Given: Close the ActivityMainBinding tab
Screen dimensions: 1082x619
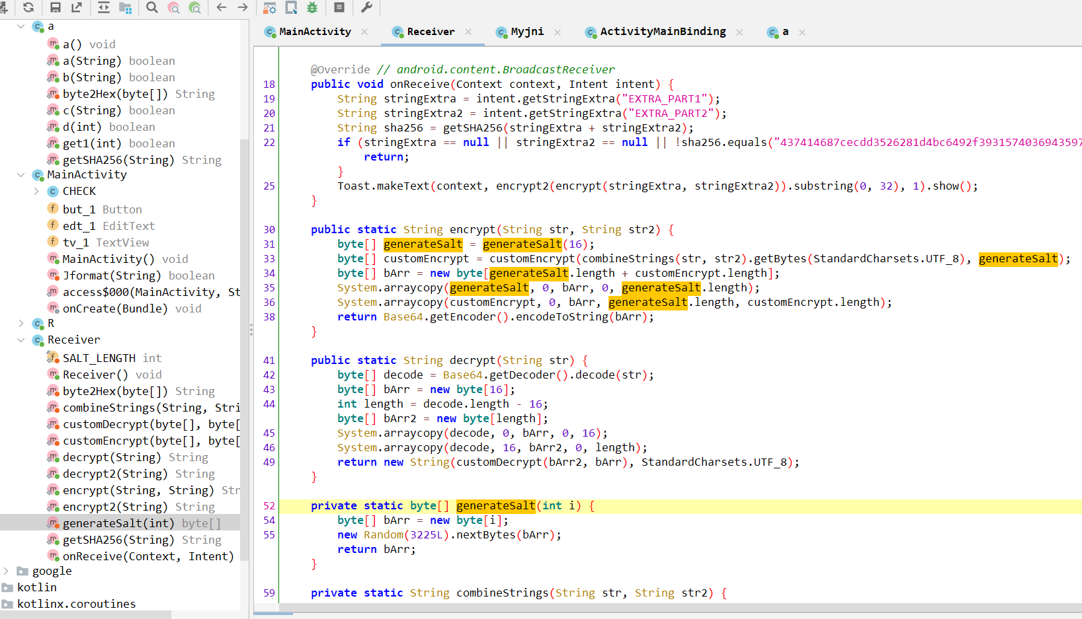Looking at the screenshot, I should click(x=739, y=32).
